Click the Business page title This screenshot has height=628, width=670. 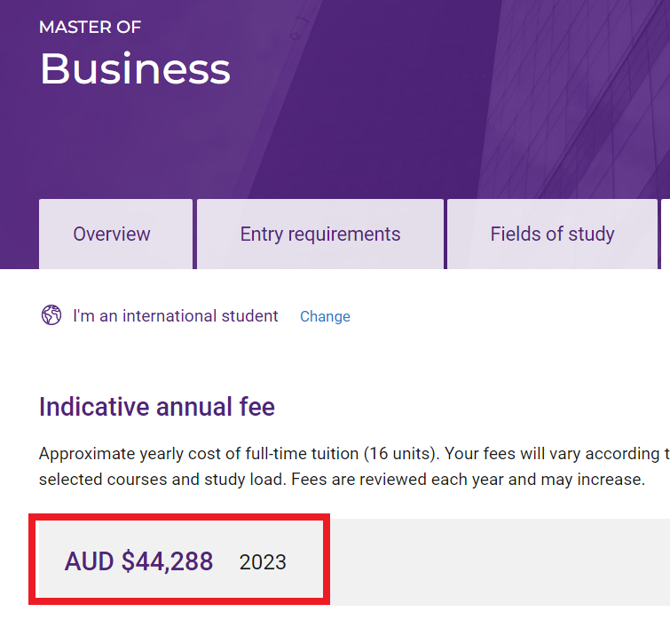point(135,69)
